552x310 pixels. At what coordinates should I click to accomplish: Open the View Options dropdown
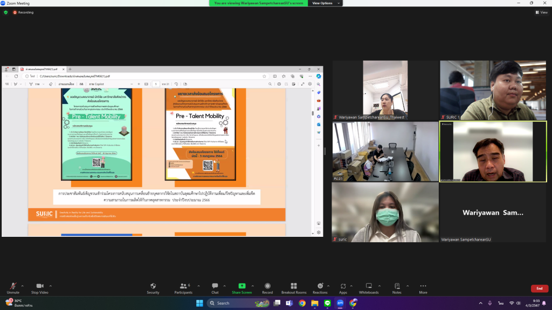(x=325, y=3)
